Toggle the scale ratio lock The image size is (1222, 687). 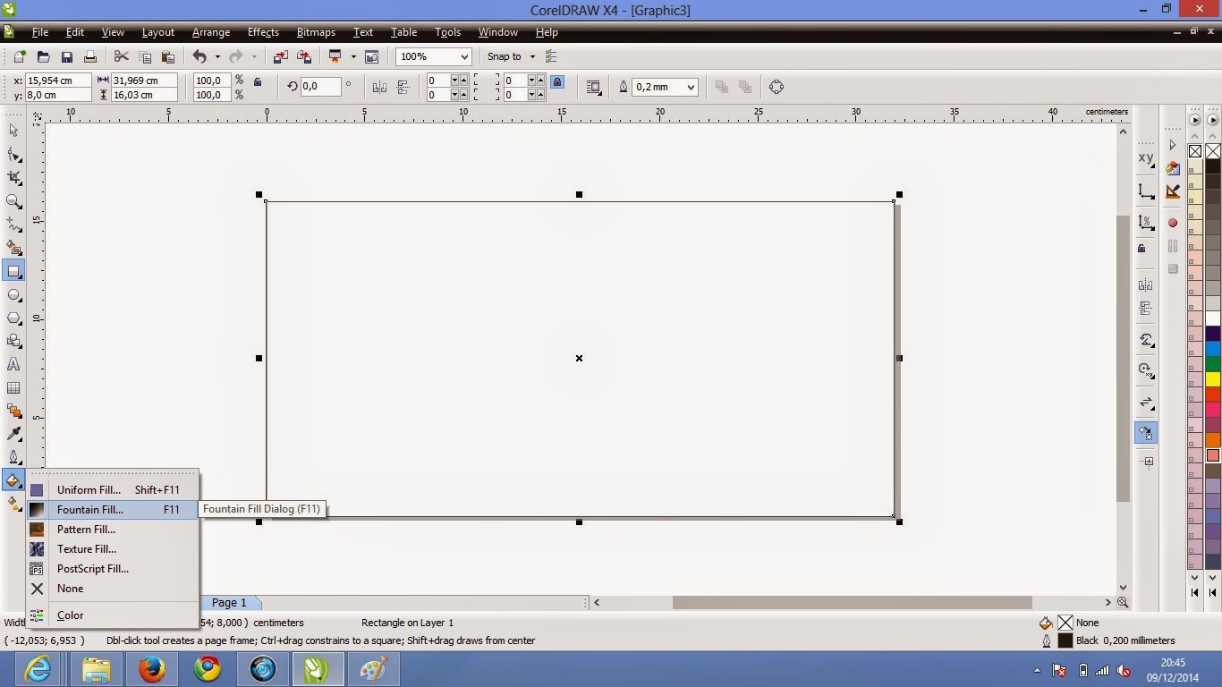click(258, 81)
